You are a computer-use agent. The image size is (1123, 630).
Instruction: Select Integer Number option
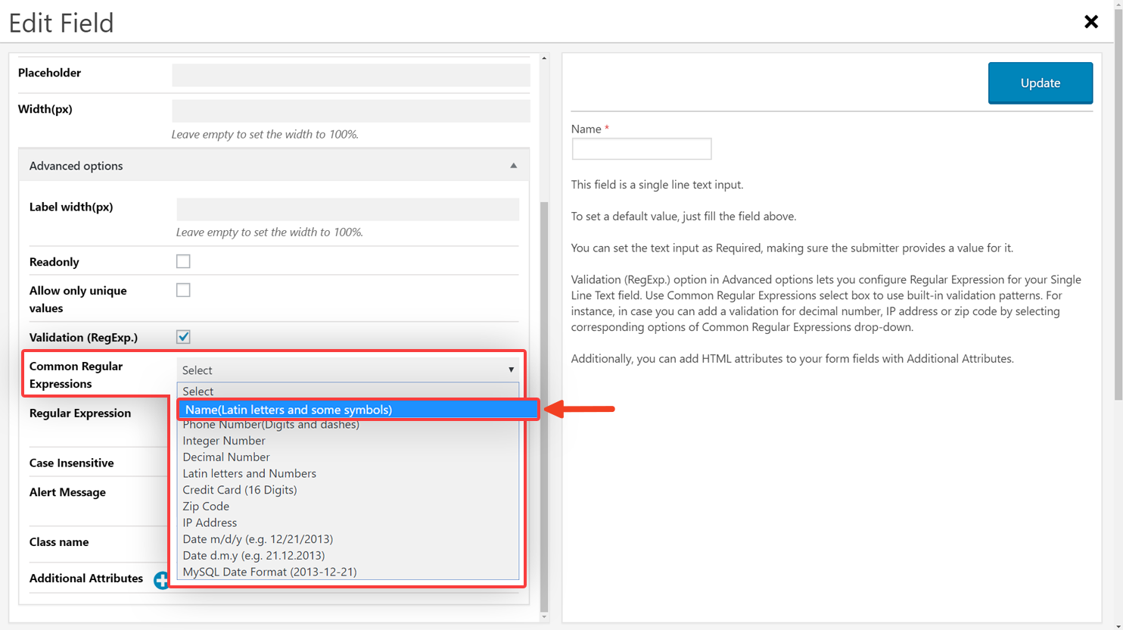pyautogui.click(x=347, y=441)
